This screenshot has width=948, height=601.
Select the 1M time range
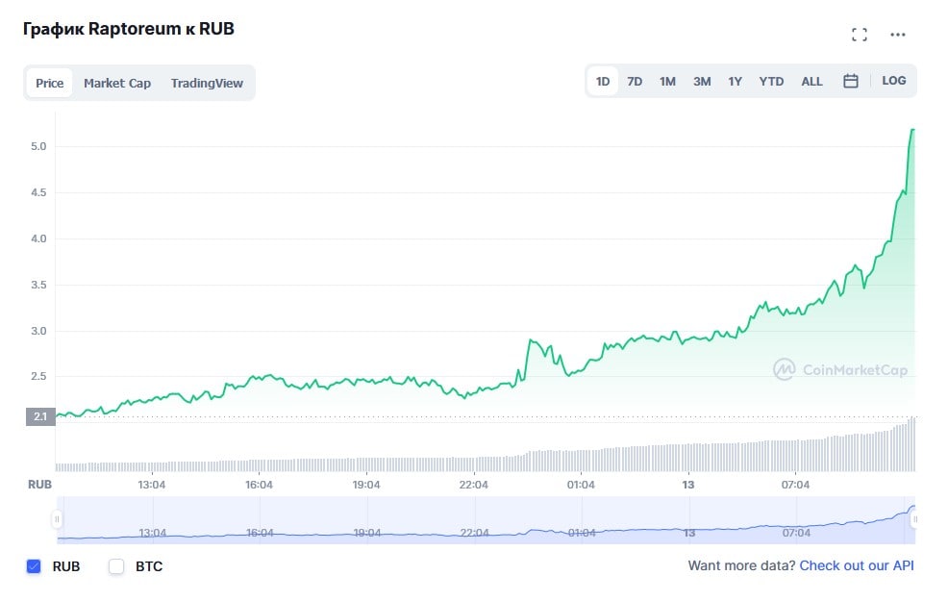point(667,81)
